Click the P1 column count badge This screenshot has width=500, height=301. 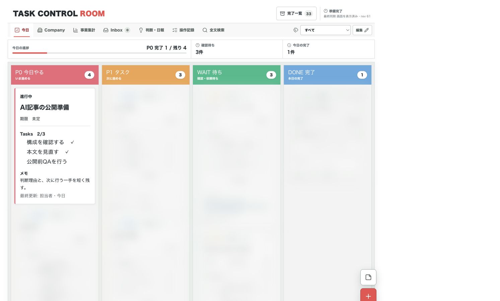tap(180, 75)
